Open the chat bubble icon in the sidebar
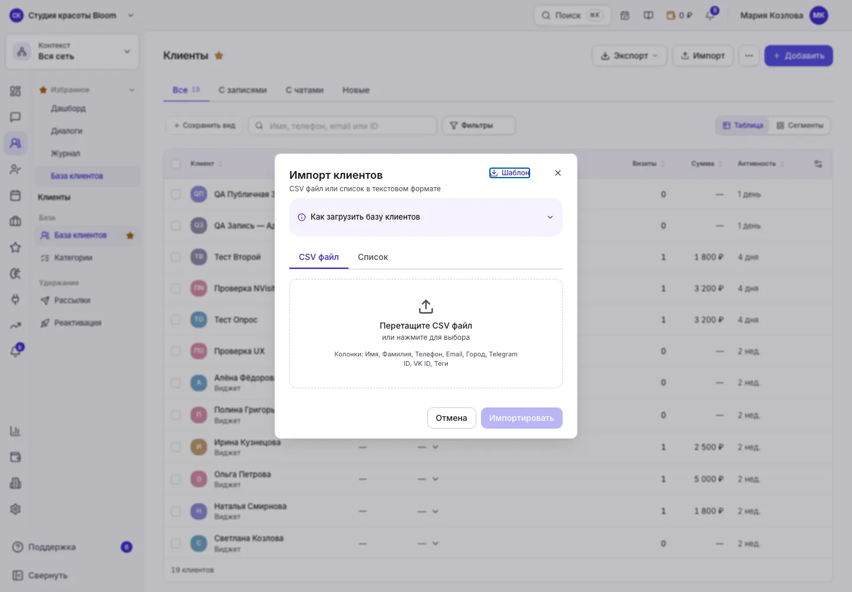This screenshot has width=852, height=592. click(x=15, y=117)
